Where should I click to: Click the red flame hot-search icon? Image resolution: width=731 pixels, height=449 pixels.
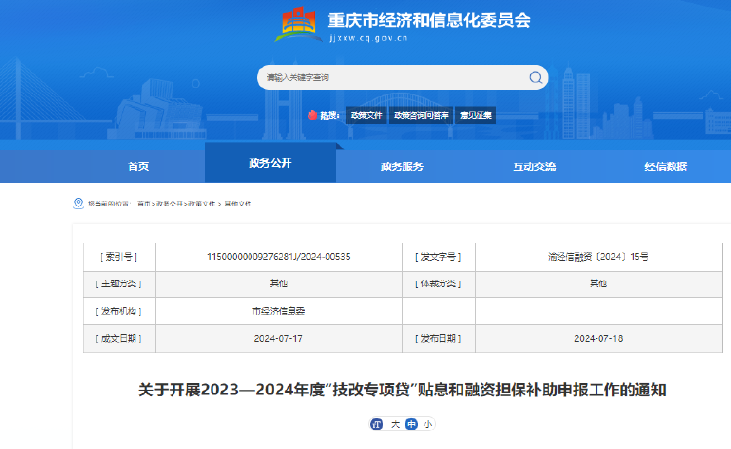tap(312, 115)
